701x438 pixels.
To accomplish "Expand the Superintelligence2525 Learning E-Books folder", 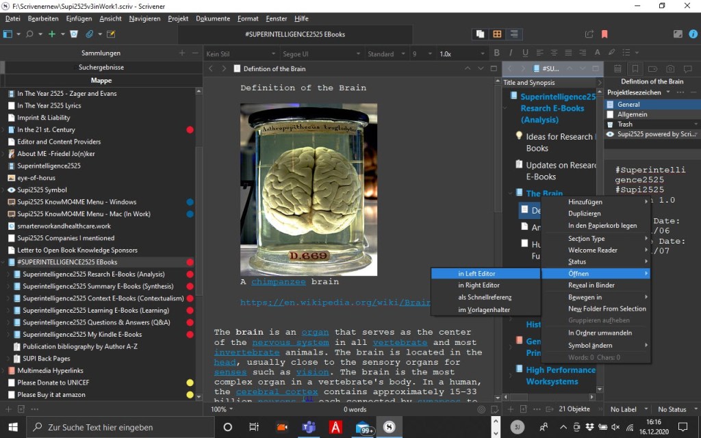I will [8, 310].
